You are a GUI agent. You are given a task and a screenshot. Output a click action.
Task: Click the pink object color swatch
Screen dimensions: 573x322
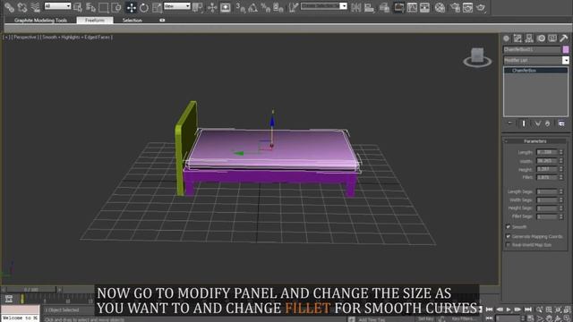tap(566, 49)
